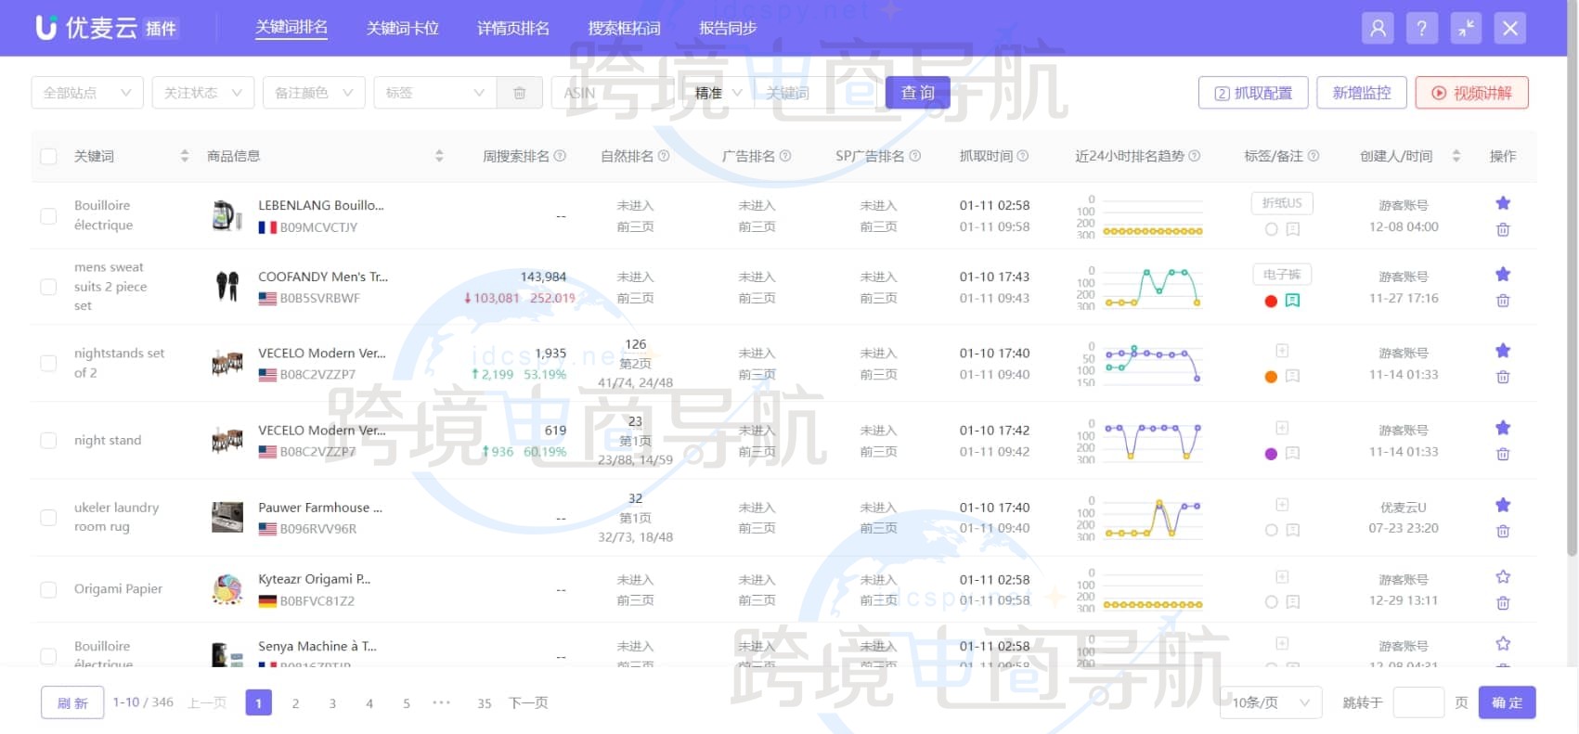
Task: Sort by the 商品信息 column arrows
Action: 439,156
